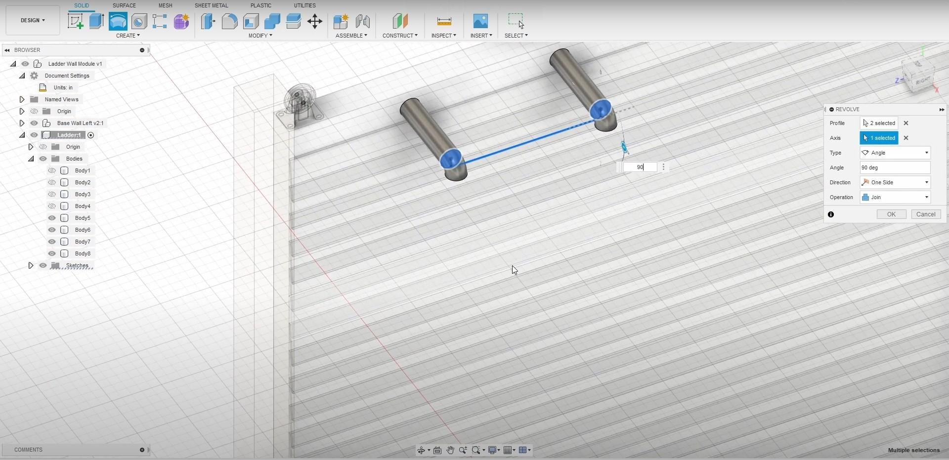Image resolution: width=949 pixels, height=460 pixels.
Task: Hide Body8 using eye icon
Action: [x=52, y=253]
